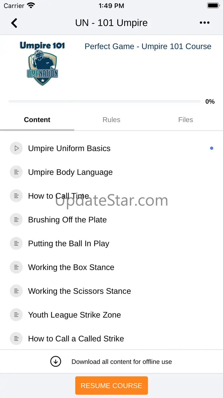
Task: Open the Youth League Strike Zone lesson
Action: (74, 315)
